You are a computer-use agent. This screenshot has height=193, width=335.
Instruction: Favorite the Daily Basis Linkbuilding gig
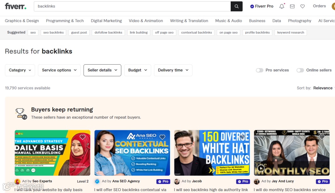coord(82,137)
